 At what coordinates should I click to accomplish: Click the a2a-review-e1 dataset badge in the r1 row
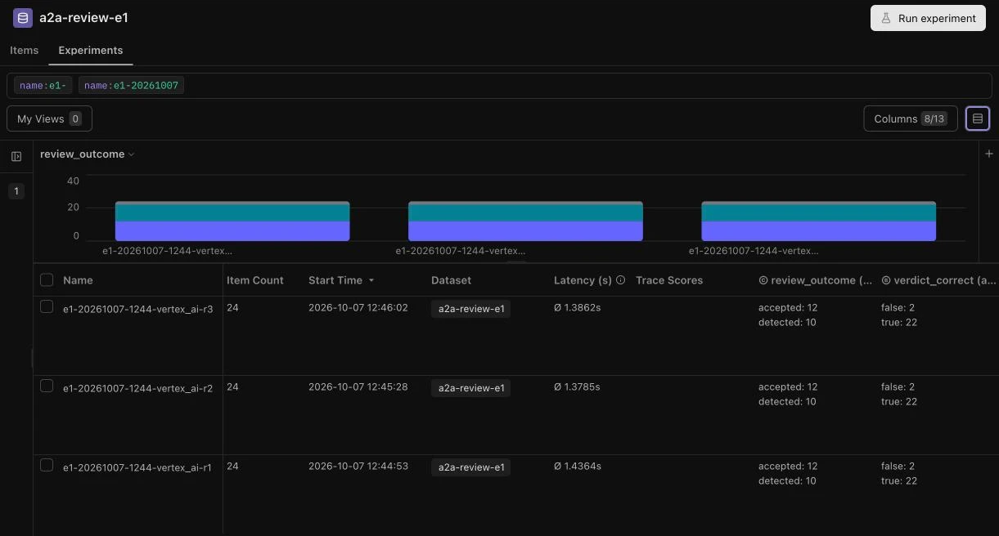pyautogui.click(x=471, y=467)
